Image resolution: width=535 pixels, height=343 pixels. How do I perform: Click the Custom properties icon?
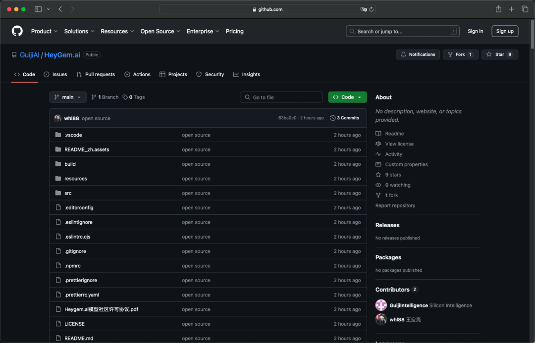378,164
